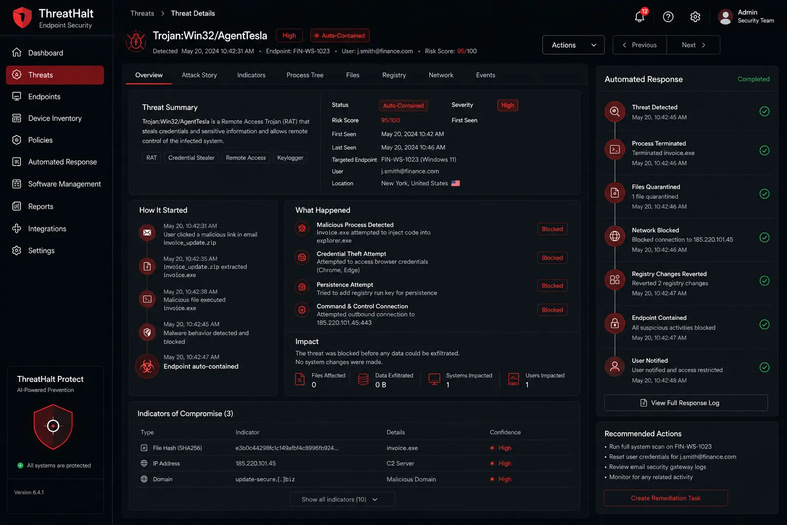Click the User Notified completed checkmark
The width and height of the screenshot is (787, 525).
tap(764, 367)
